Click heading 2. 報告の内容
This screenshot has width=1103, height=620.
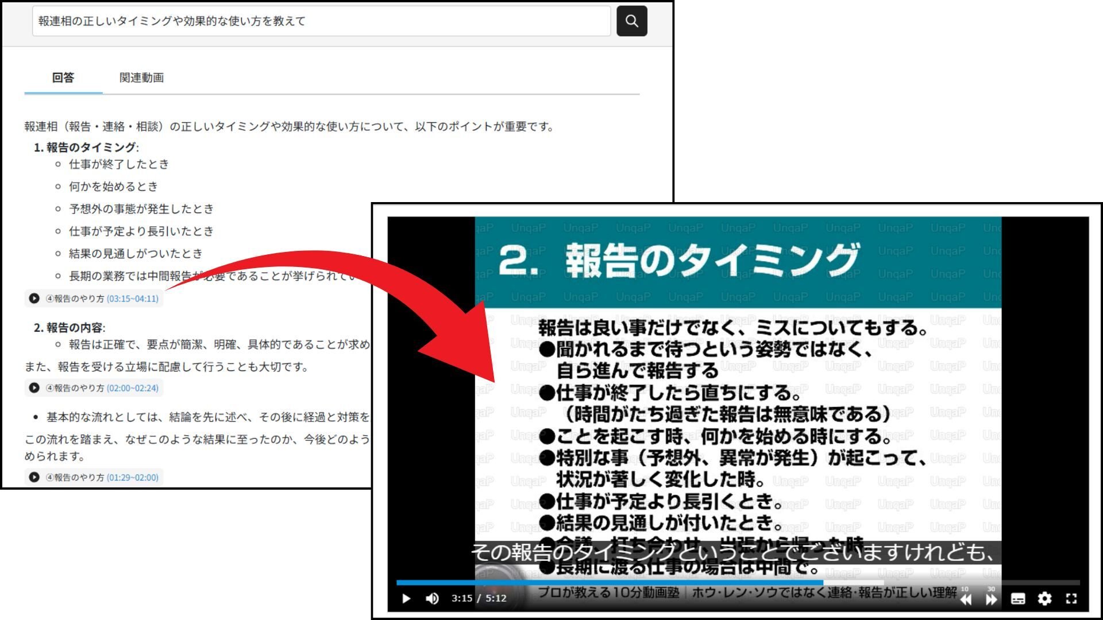pos(70,328)
